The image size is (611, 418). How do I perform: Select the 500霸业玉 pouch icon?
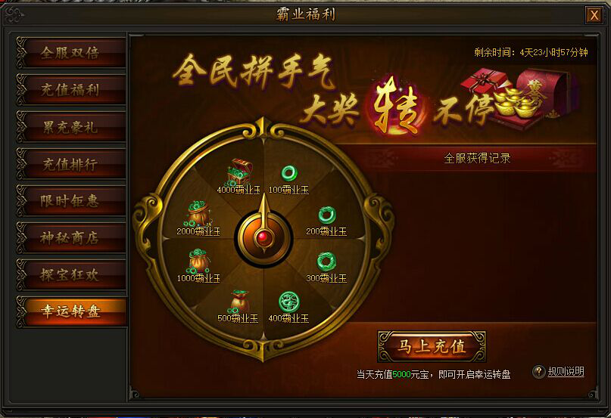click(238, 302)
